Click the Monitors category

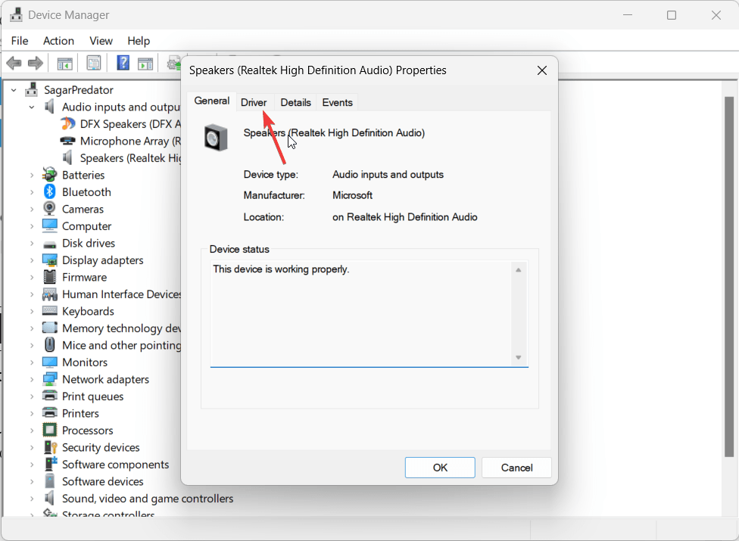click(85, 362)
